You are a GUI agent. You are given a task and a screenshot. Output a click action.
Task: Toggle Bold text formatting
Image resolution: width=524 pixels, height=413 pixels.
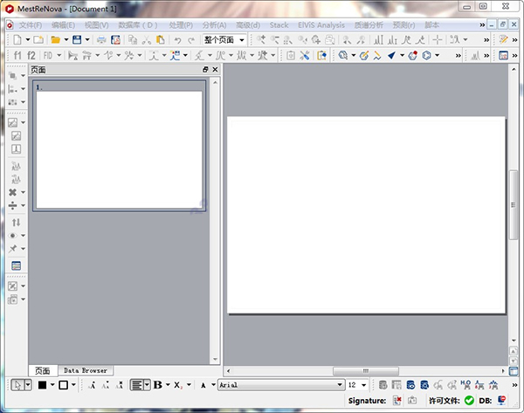(158, 385)
